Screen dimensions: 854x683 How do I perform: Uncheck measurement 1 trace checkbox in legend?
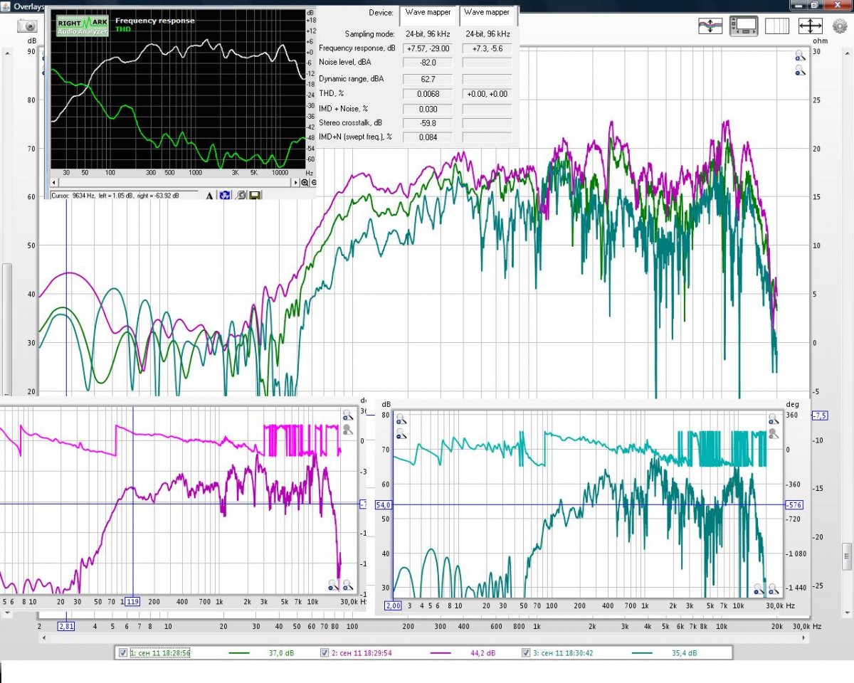123,652
